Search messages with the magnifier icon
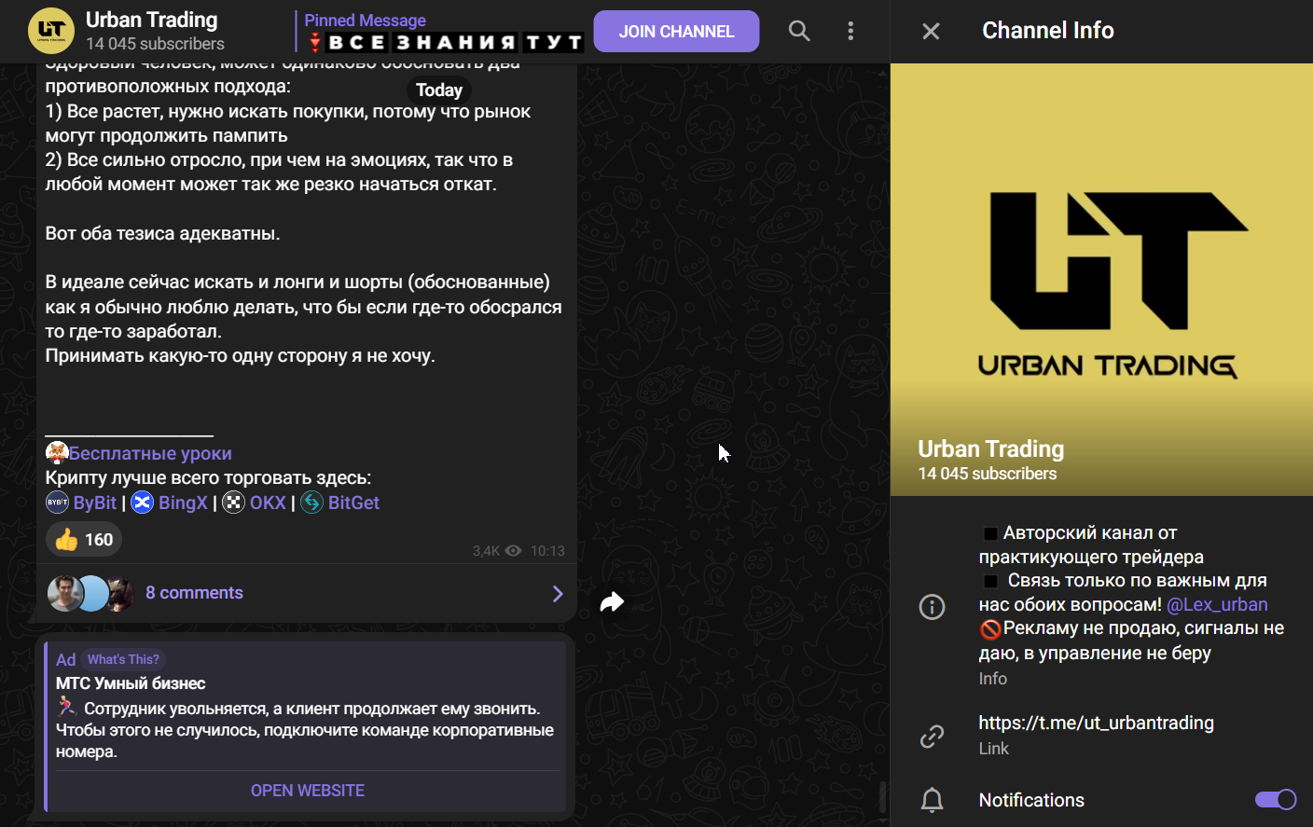 coord(799,31)
